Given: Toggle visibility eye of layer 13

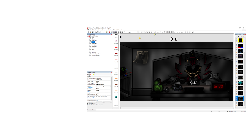Looking at the screenshot, I should (237, 40).
